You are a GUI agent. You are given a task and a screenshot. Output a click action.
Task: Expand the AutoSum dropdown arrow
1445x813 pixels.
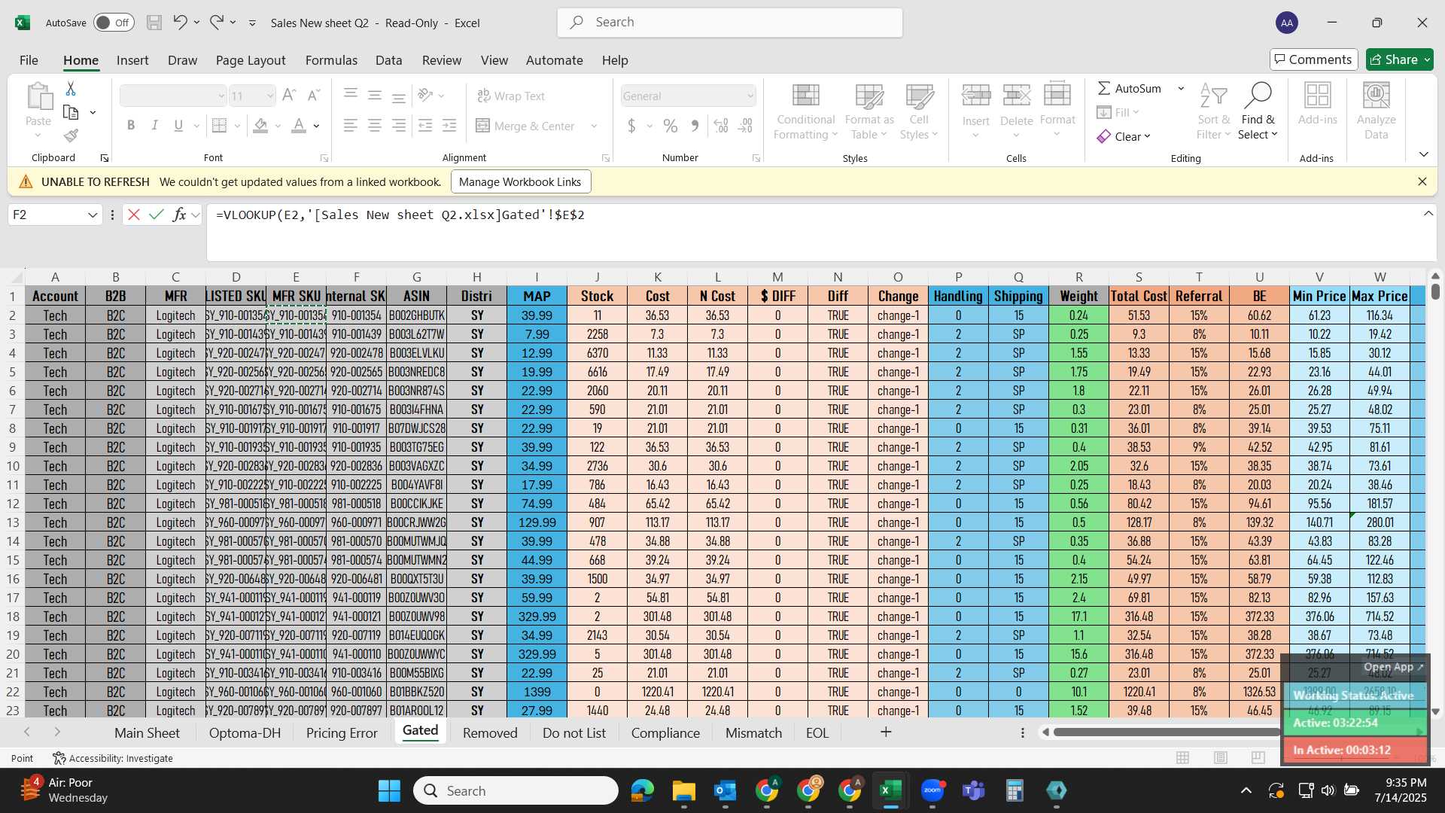(x=1181, y=88)
